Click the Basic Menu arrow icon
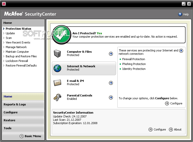This screenshot has width=193, height=142. [22, 136]
